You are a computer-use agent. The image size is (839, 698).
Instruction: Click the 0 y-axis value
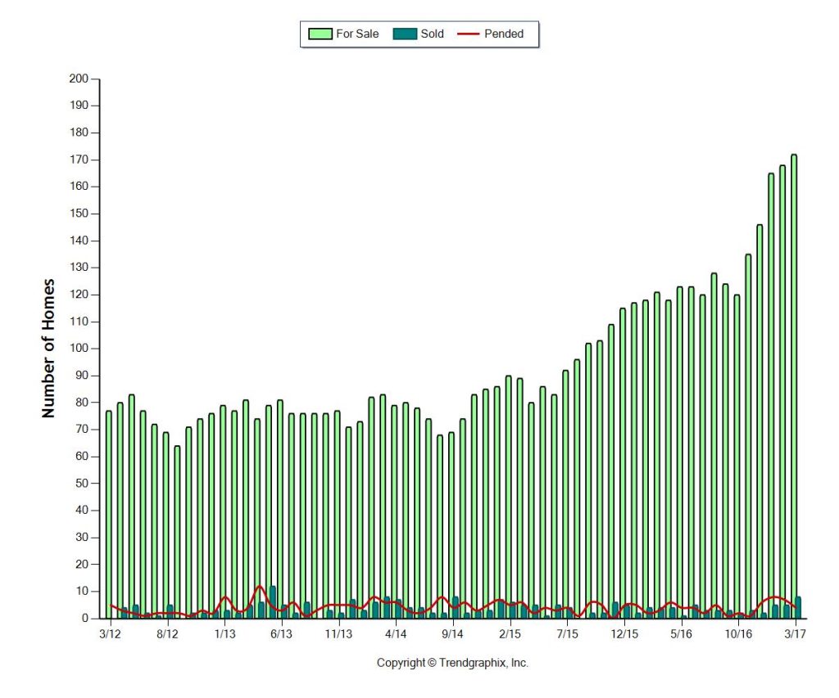pos(85,619)
